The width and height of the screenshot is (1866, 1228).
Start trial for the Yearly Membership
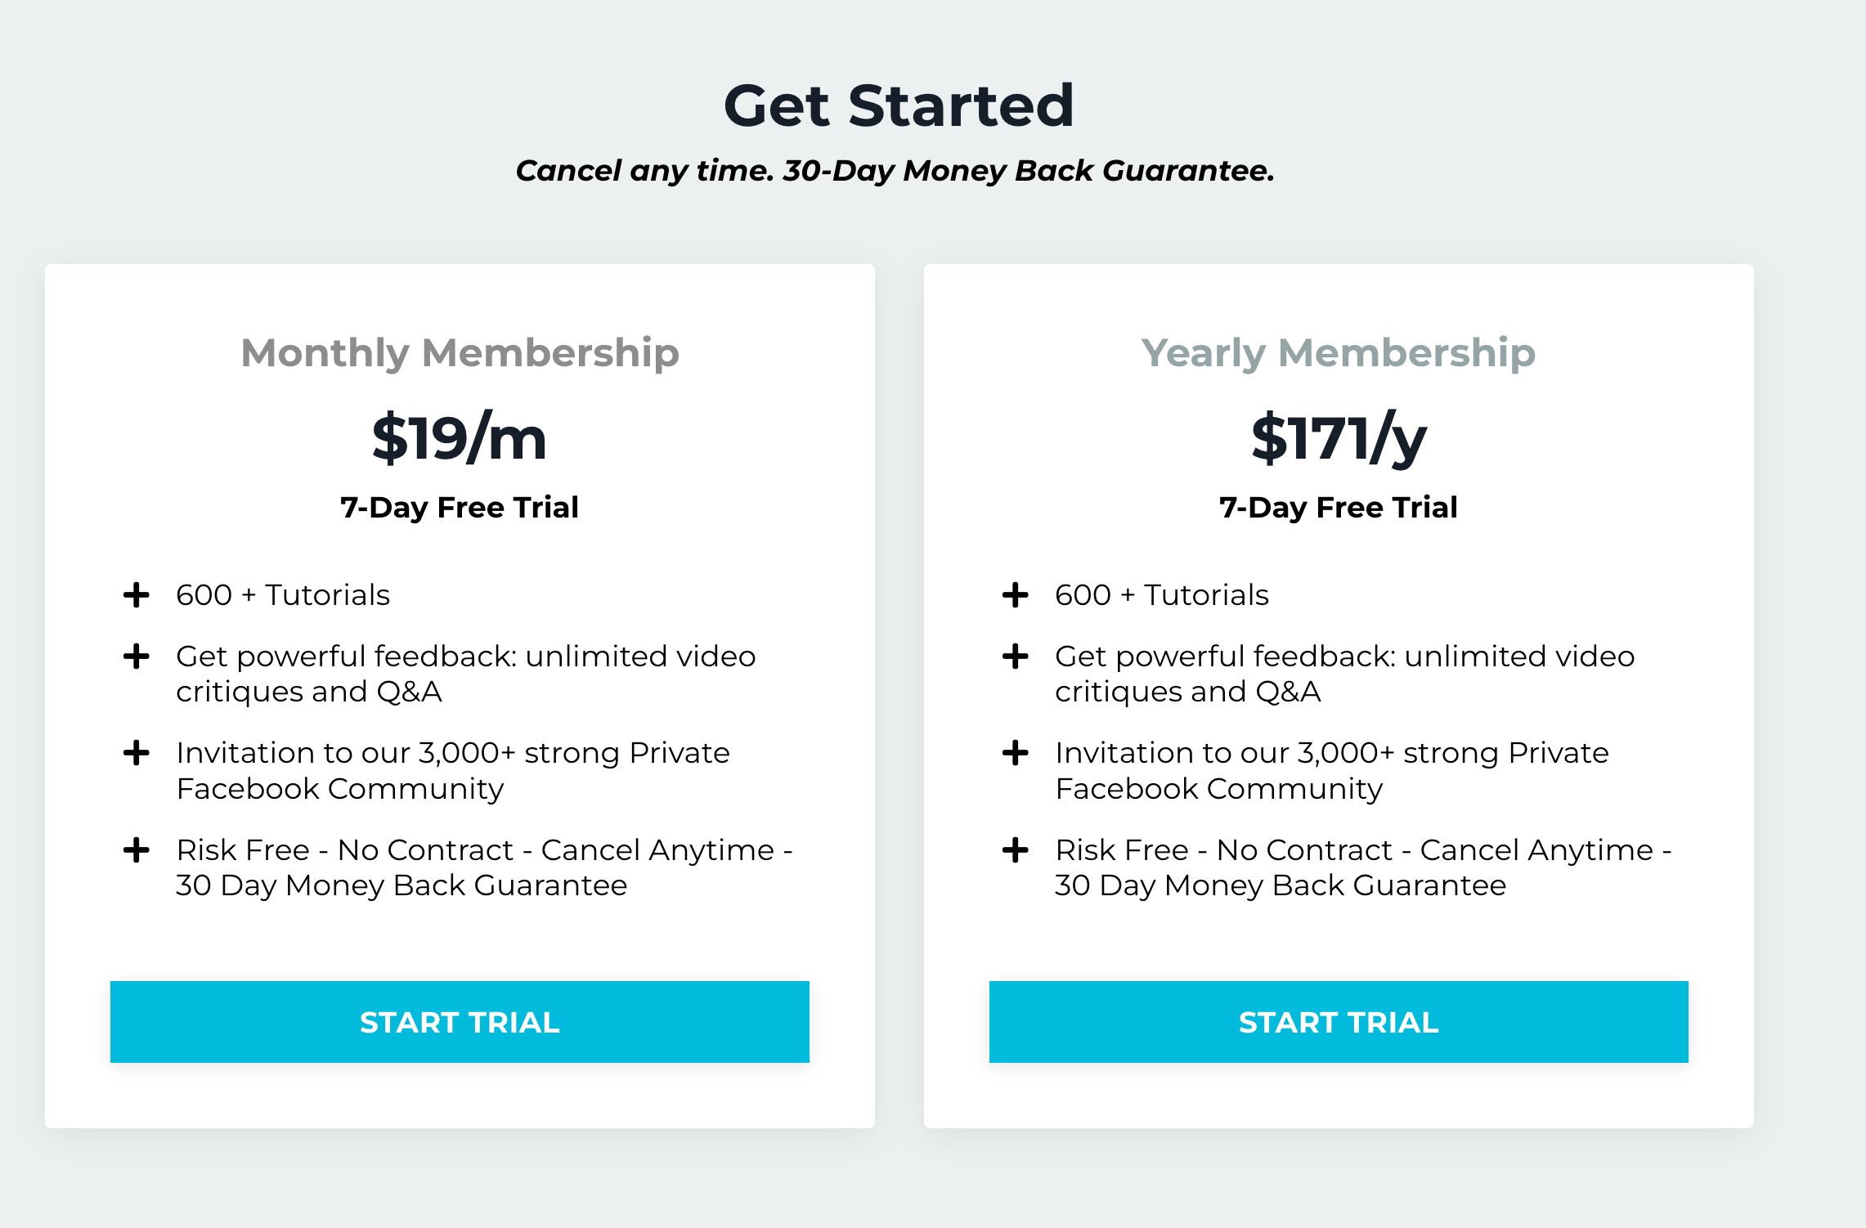point(1339,1022)
